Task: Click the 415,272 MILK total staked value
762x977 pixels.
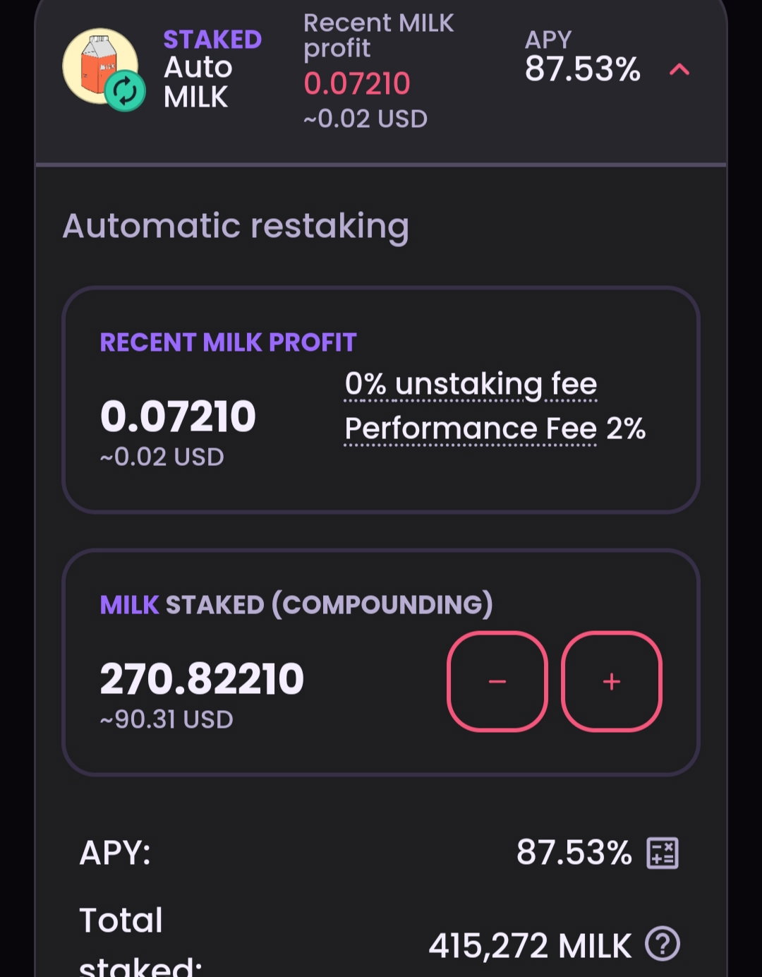Action: point(530,946)
